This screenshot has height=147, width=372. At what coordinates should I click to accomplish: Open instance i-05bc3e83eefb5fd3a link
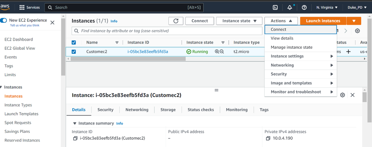148,52
